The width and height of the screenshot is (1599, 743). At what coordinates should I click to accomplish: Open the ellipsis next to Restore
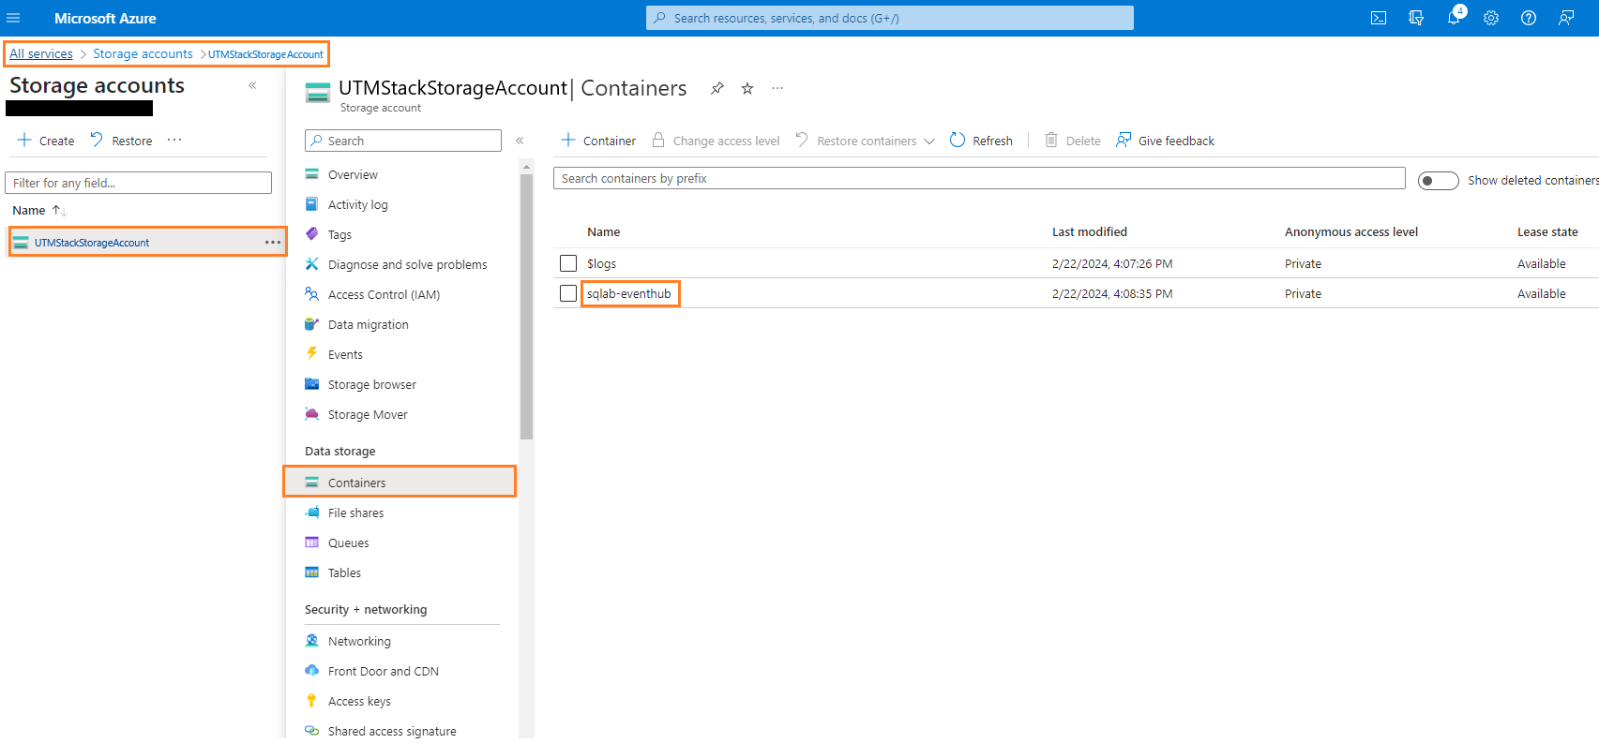(174, 140)
